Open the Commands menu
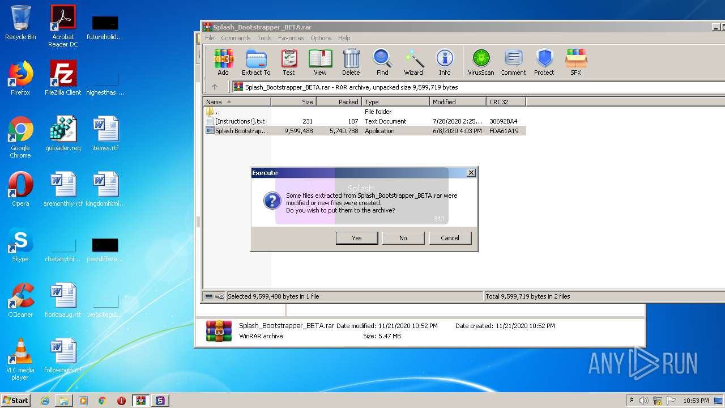This screenshot has height=408, width=725. (x=236, y=38)
